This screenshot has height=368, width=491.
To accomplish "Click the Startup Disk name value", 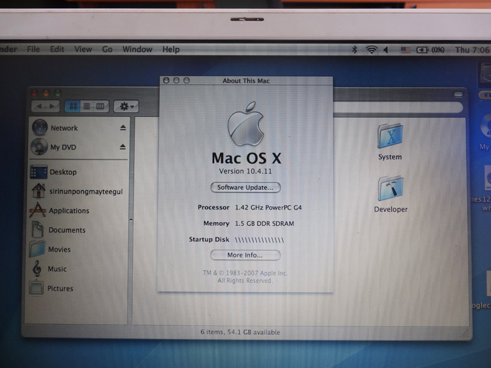I will [x=259, y=240].
